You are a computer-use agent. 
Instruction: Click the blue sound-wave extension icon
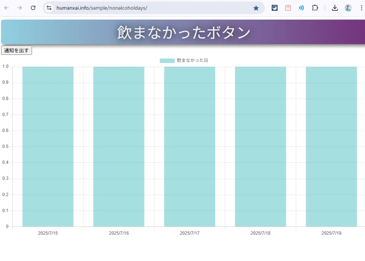301,8
